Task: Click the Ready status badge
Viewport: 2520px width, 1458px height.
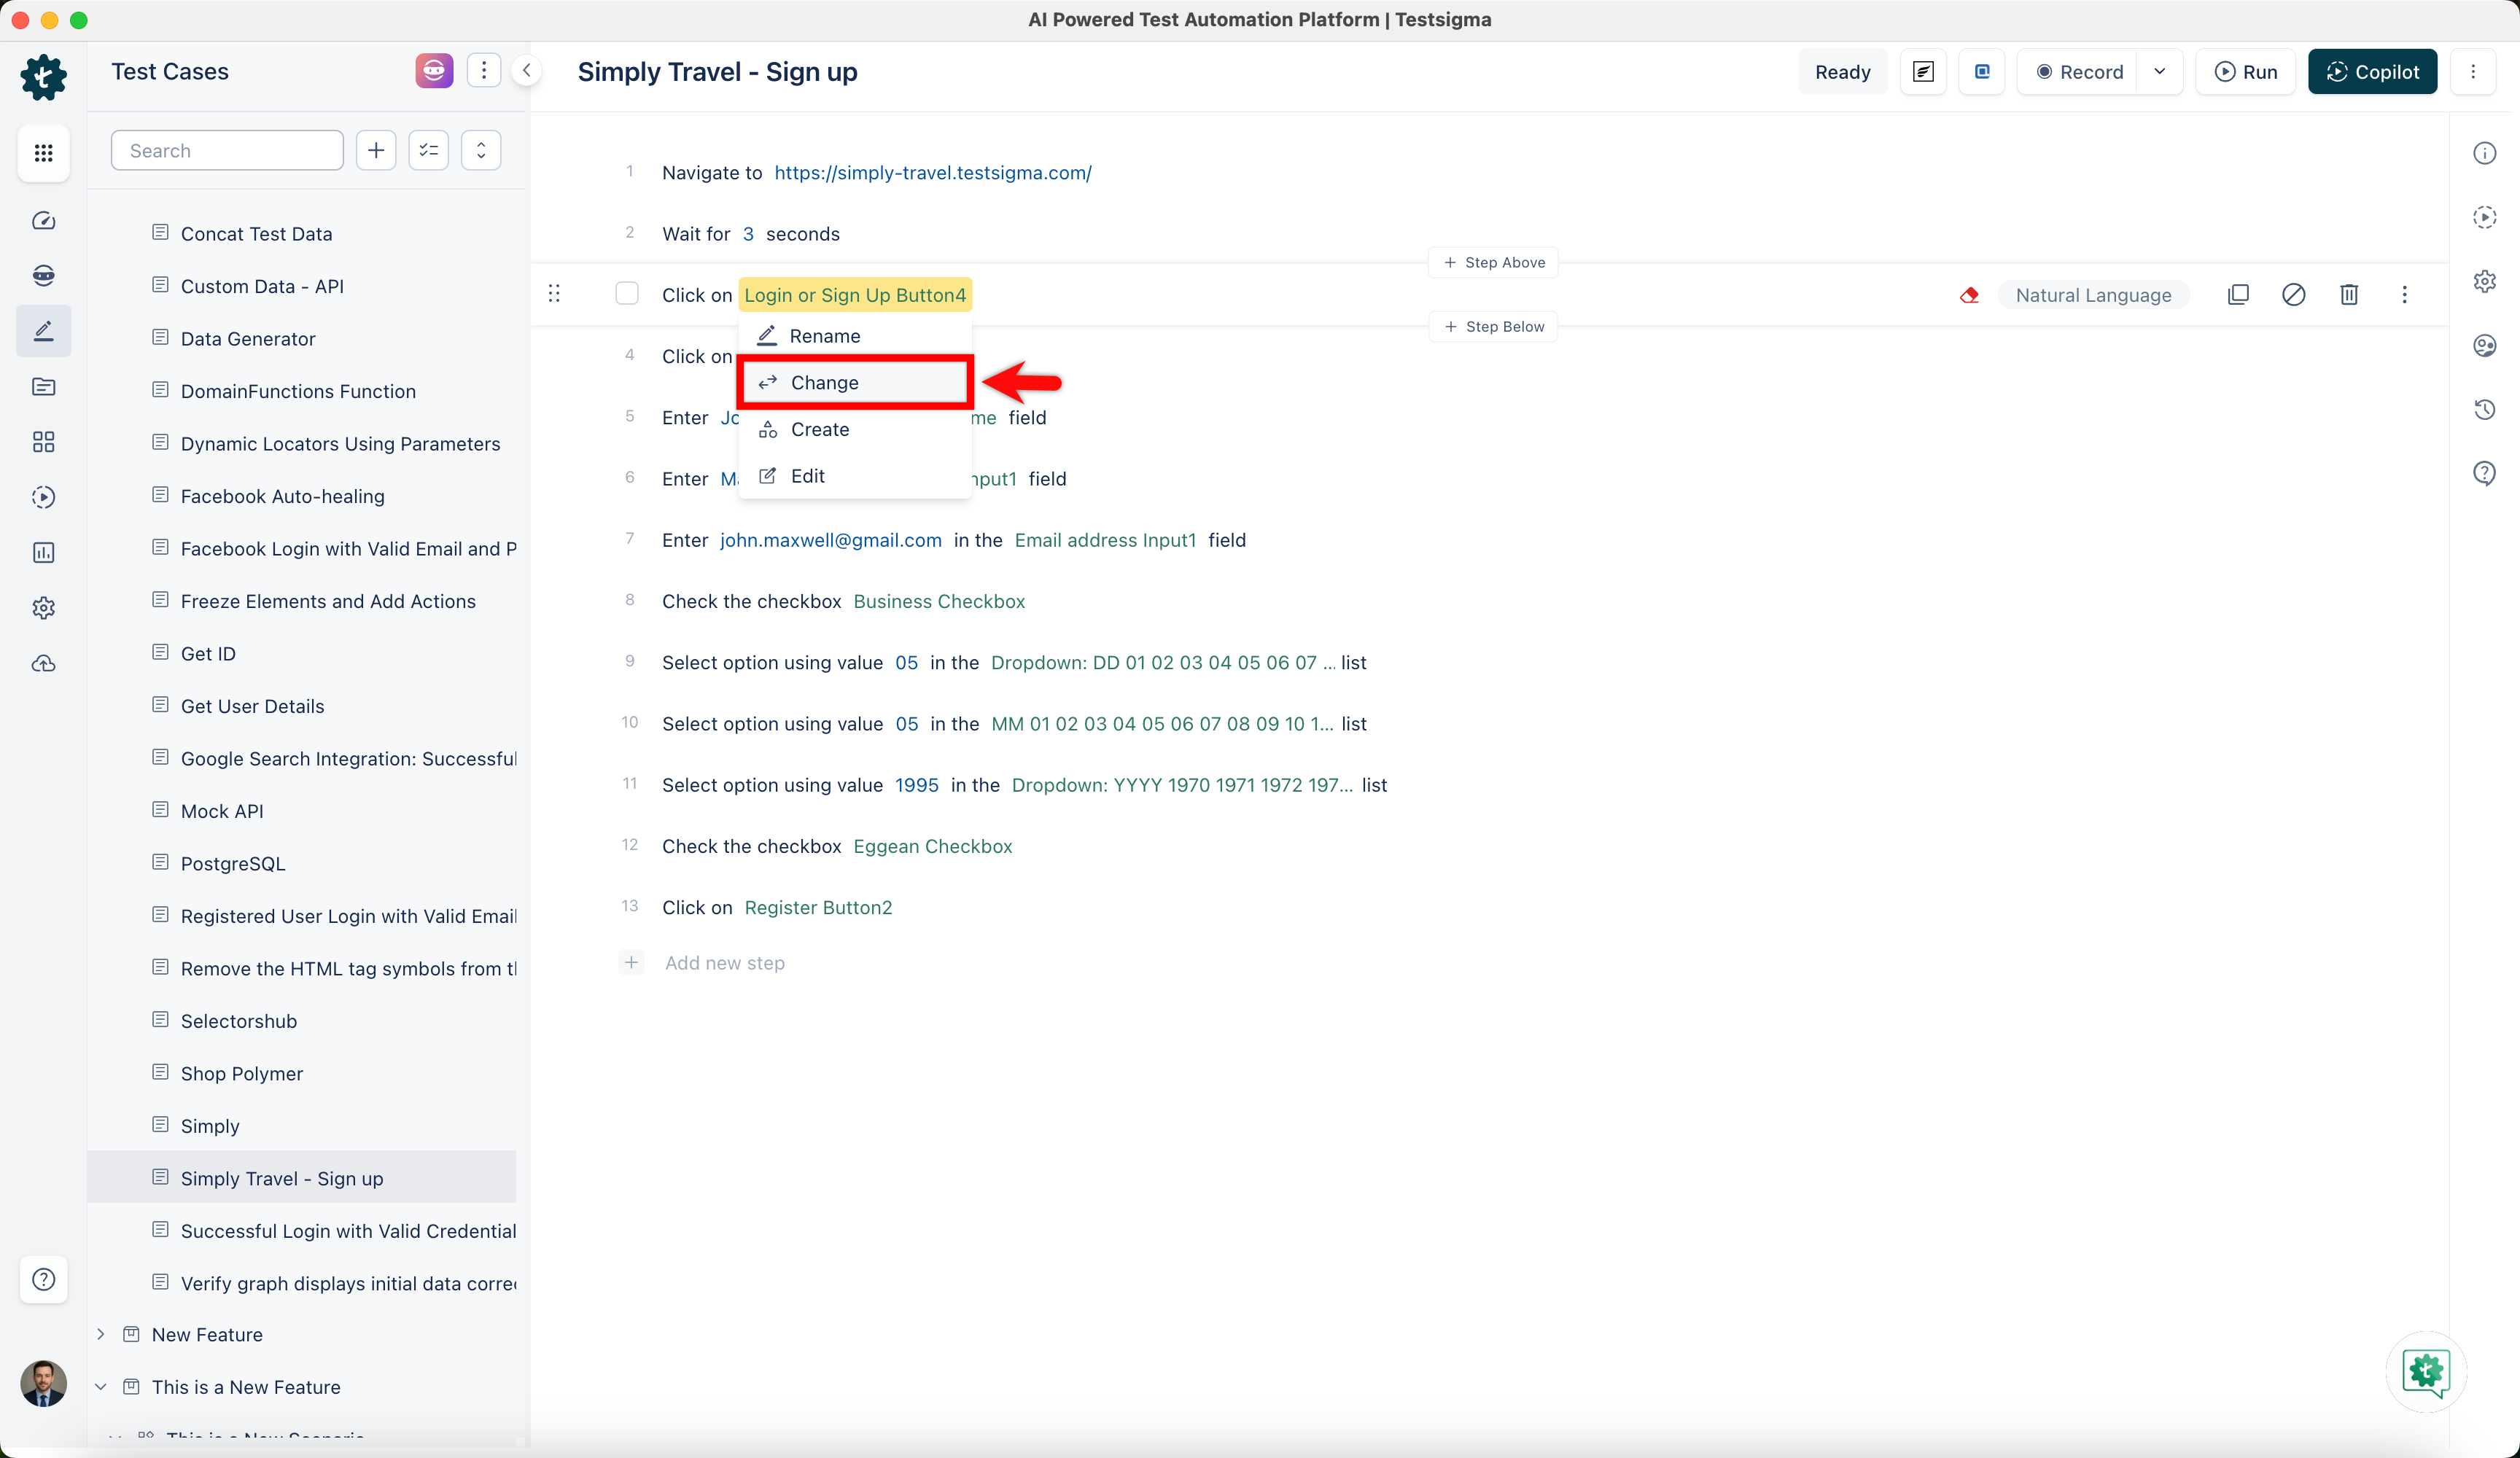Action: pyautogui.click(x=1842, y=72)
